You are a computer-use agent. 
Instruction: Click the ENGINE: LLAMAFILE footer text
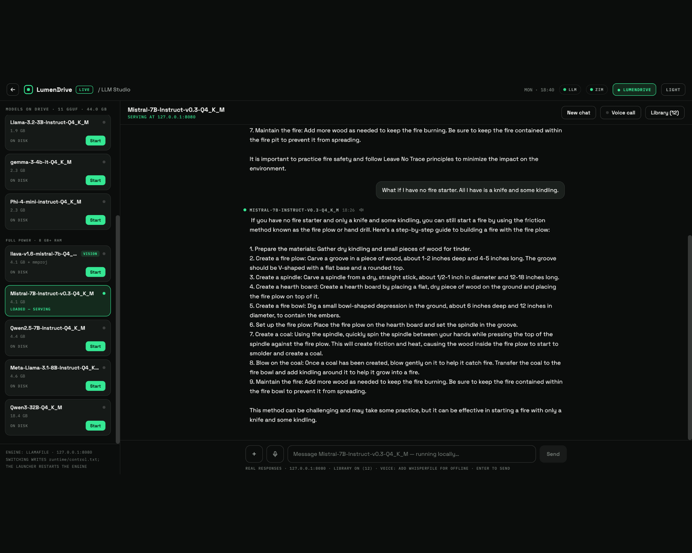pyautogui.click(x=49, y=452)
